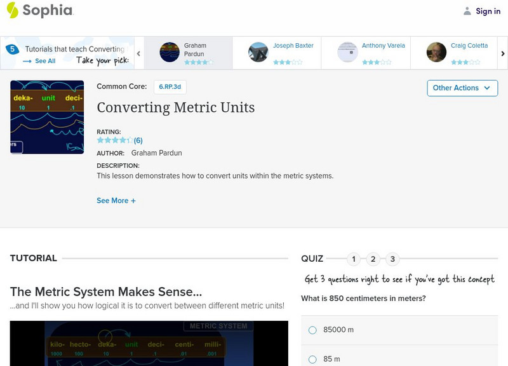This screenshot has height=366, width=508.
Task: Click the Converting Metric Units title
Action: [176, 107]
